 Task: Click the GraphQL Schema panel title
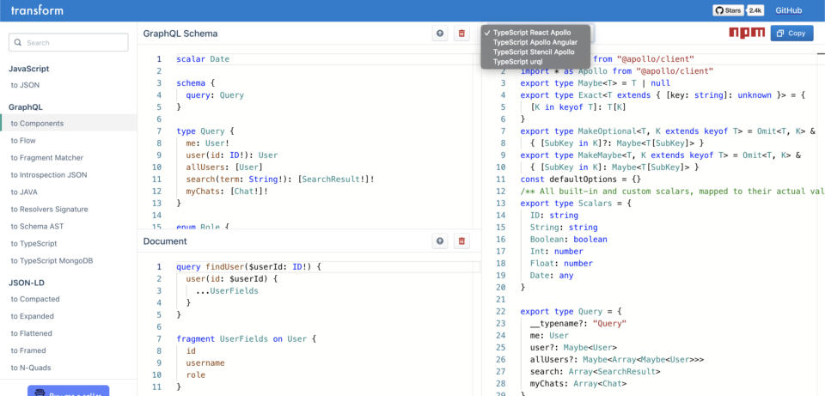pyautogui.click(x=180, y=34)
